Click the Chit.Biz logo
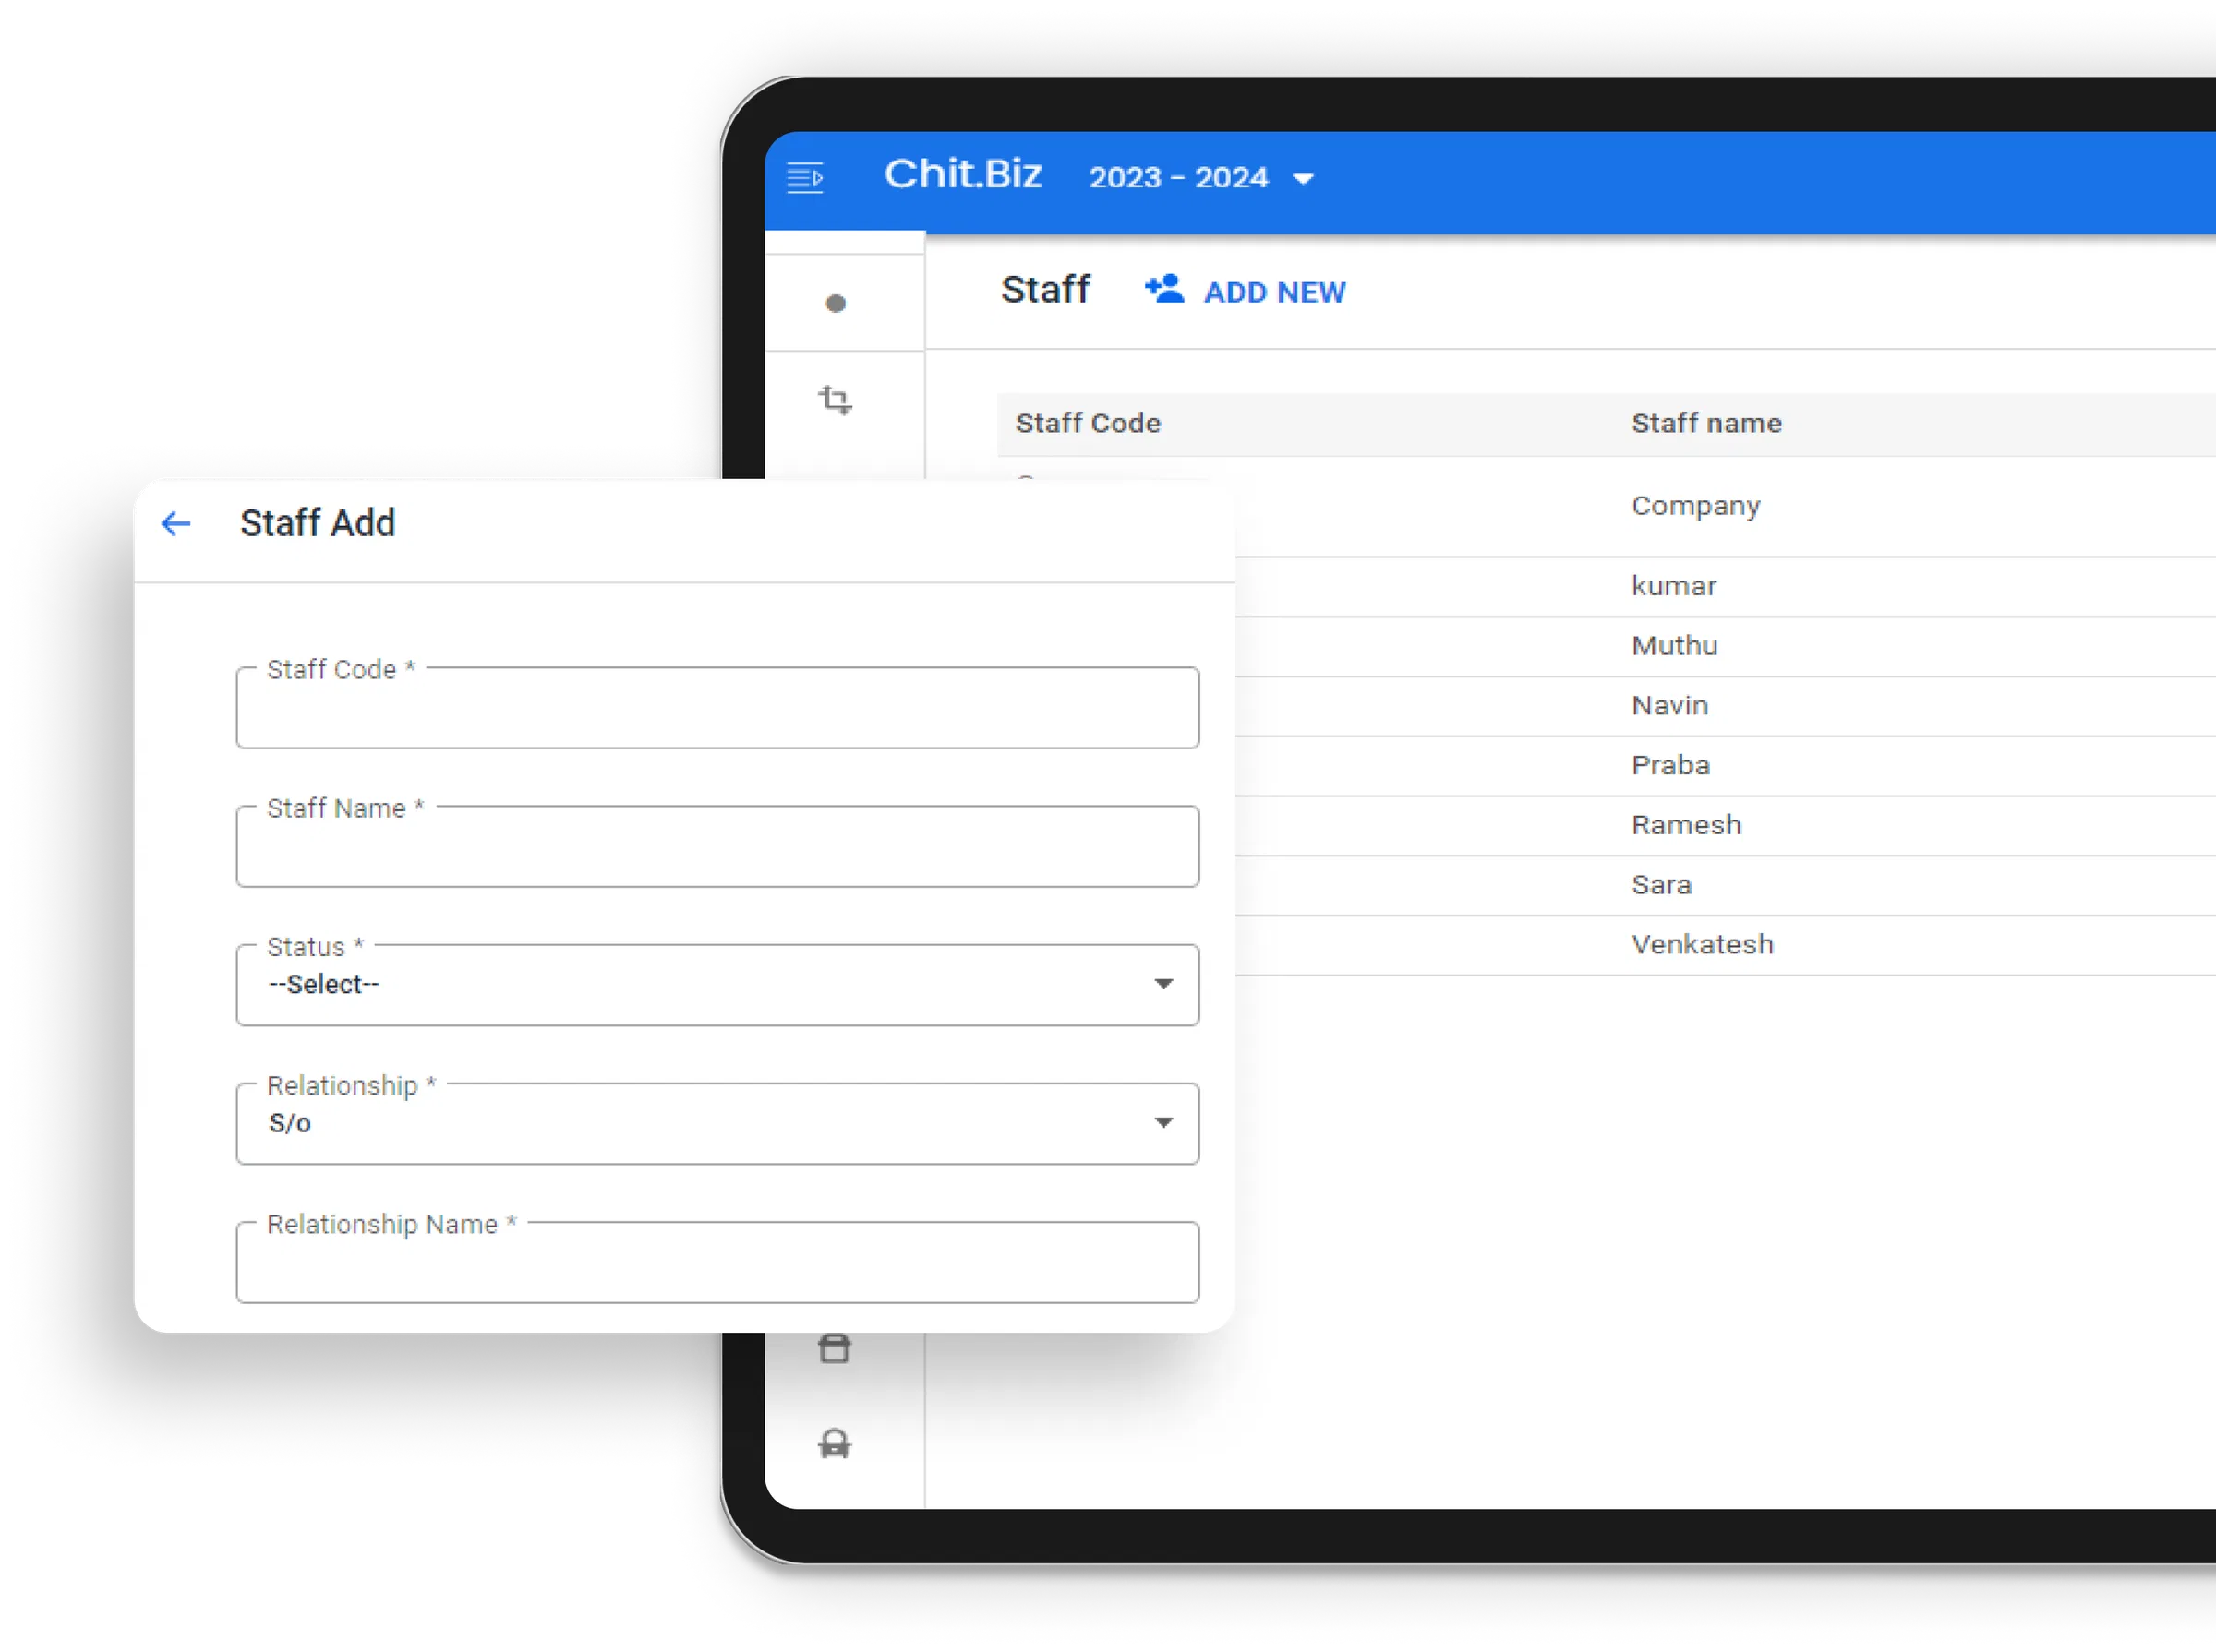The height and width of the screenshot is (1652, 2216). point(962,174)
